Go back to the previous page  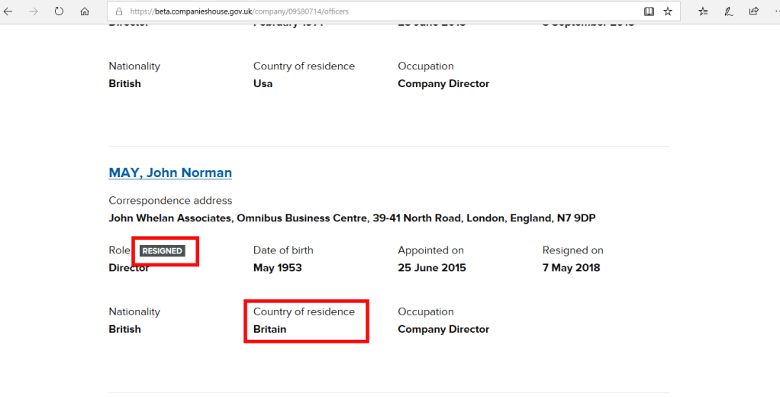pos(8,11)
